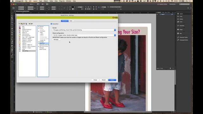Toggle the Imposition checkbox
This screenshot has width=203, height=114.
[51, 24]
